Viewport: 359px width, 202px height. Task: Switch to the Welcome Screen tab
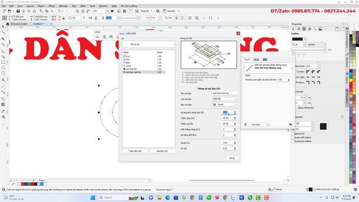[19, 24]
